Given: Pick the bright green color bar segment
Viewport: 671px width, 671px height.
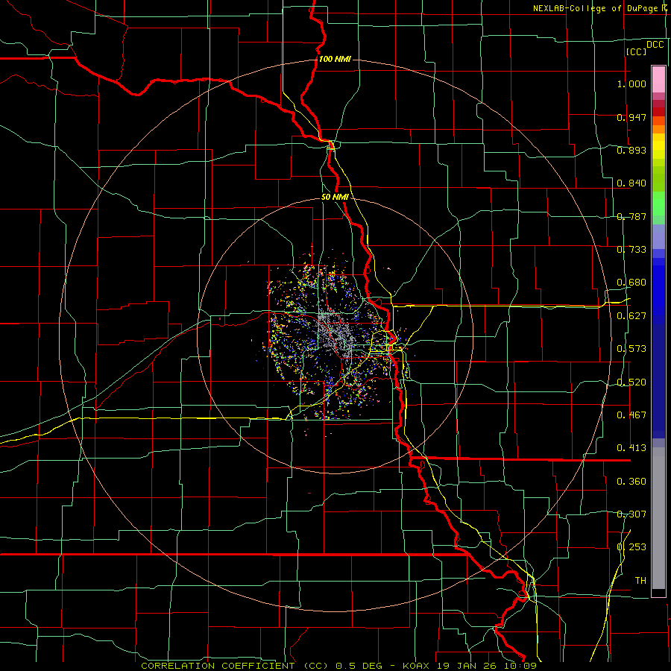Looking at the screenshot, I should coord(658,204).
